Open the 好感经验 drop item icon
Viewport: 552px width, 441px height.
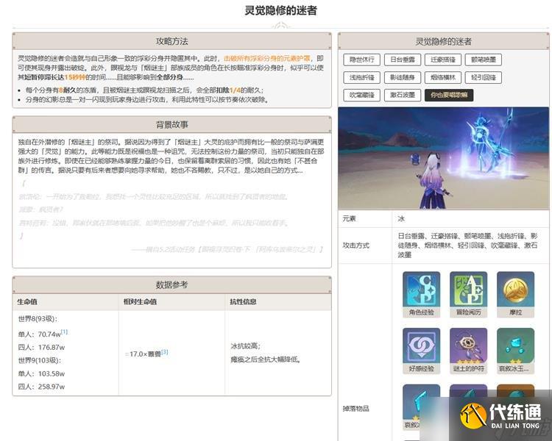(x=421, y=351)
